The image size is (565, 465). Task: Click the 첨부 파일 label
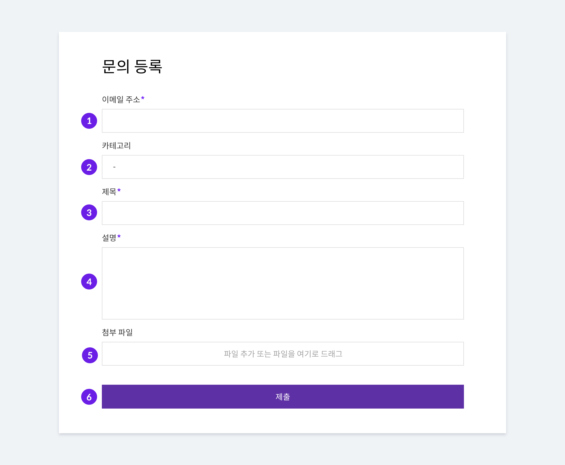[x=117, y=333]
